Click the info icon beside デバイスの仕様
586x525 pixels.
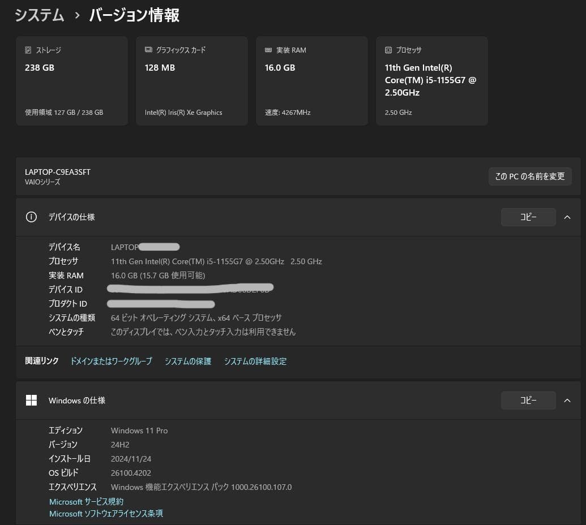click(31, 217)
